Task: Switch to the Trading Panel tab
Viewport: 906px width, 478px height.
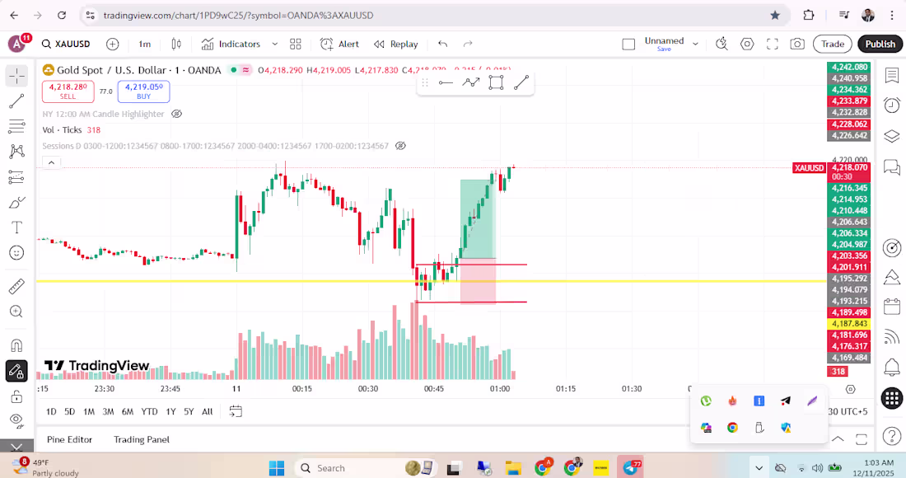Action: pyautogui.click(x=140, y=439)
